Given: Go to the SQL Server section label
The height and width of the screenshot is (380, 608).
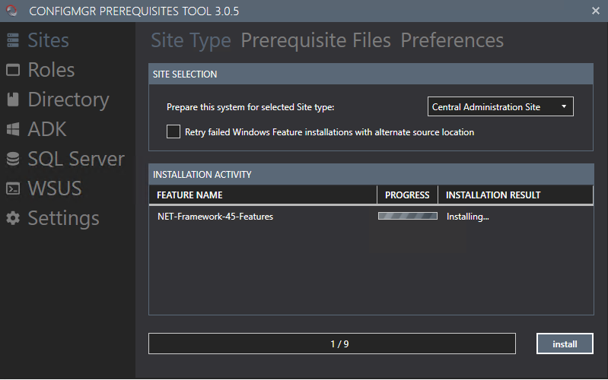Looking at the screenshot, I should point(76,159).
